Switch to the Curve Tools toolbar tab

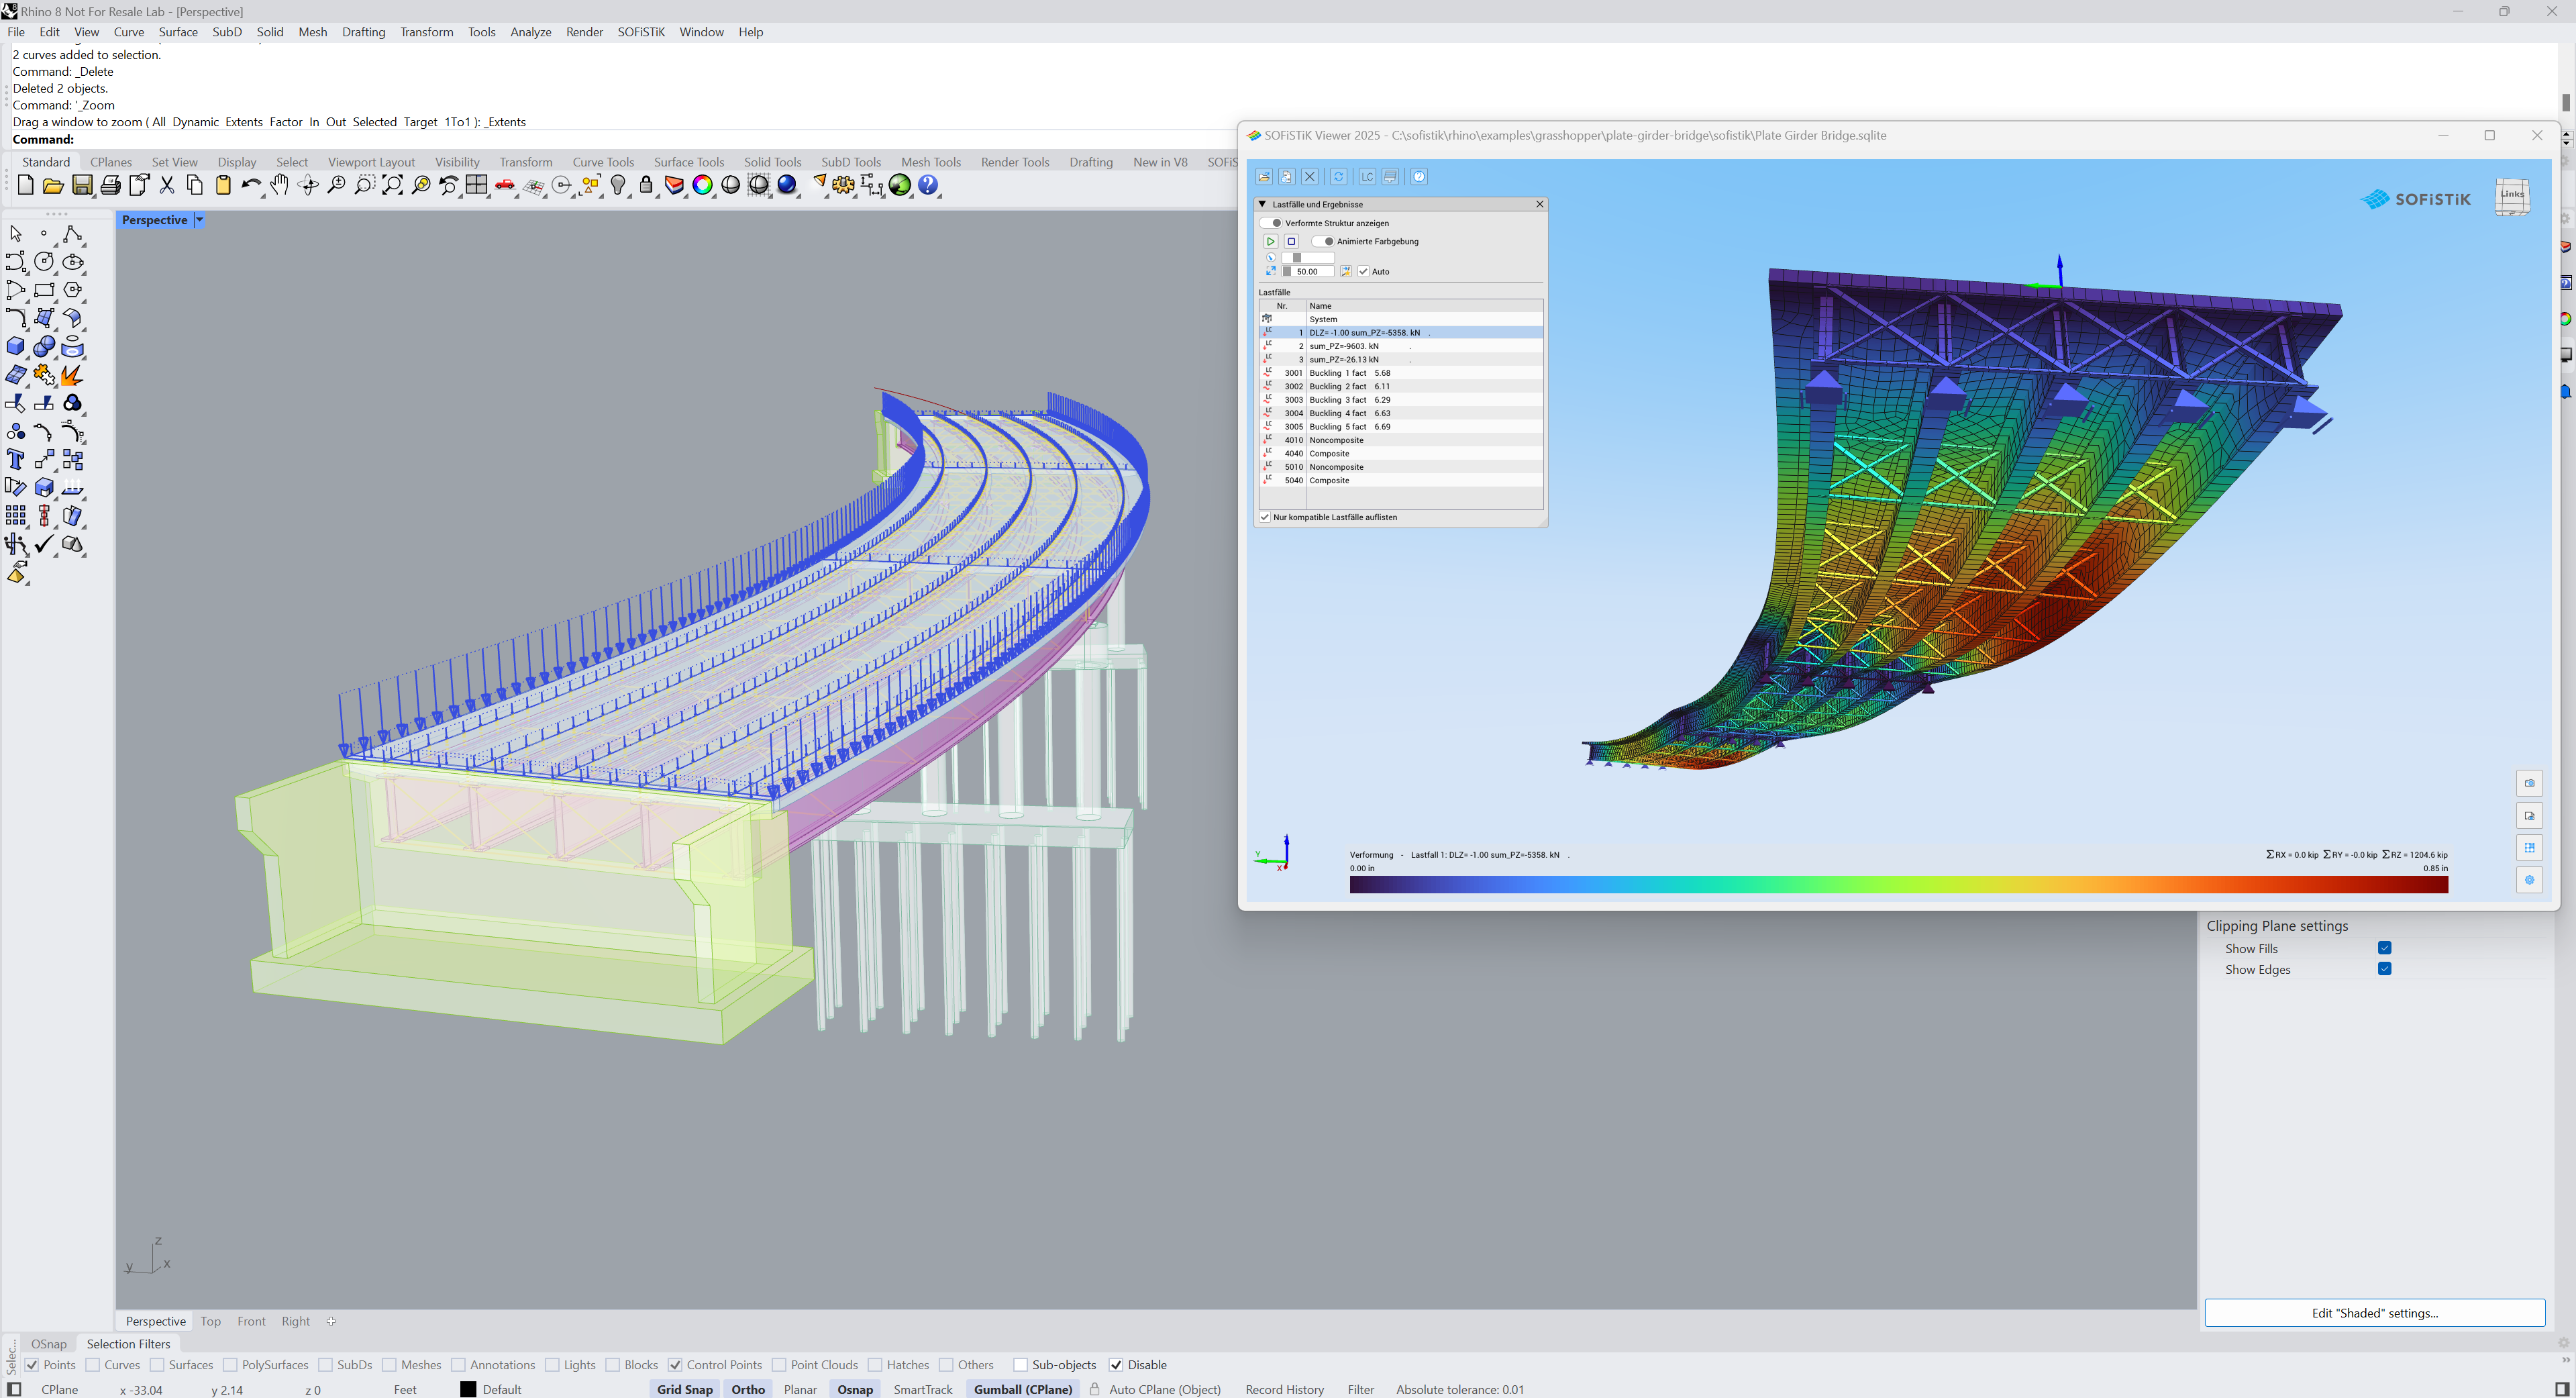pos(603,162)
